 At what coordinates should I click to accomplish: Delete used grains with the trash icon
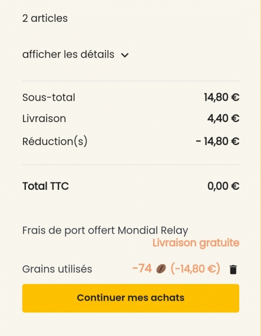(x=233, y=269)
